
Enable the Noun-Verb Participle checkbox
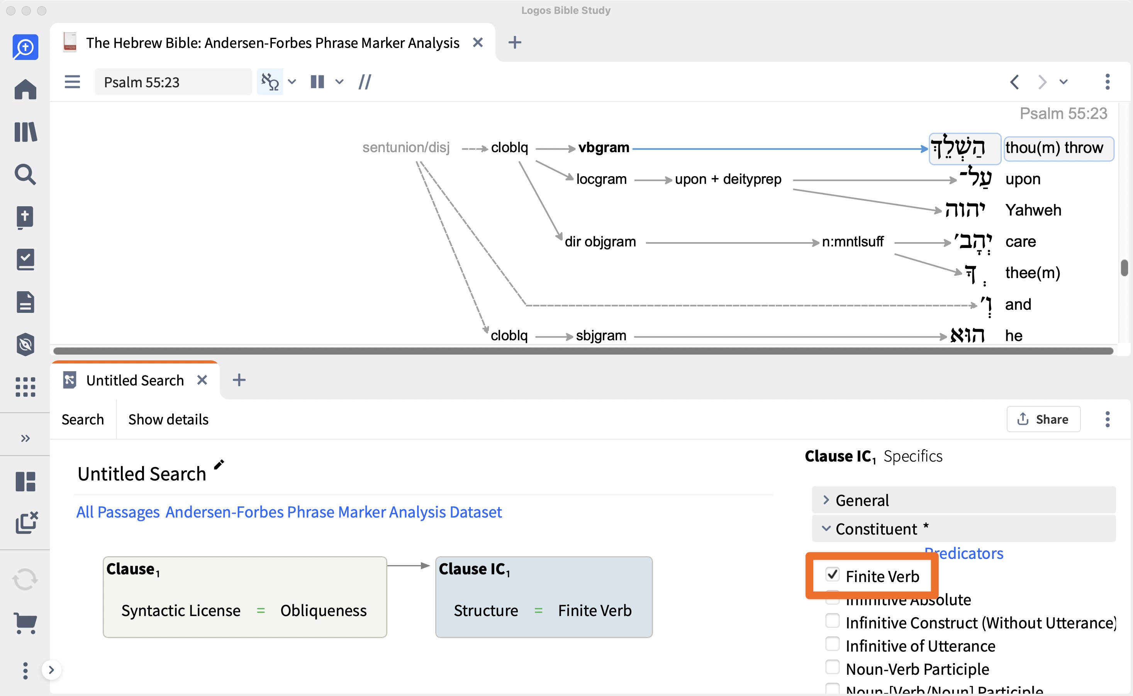832,667
